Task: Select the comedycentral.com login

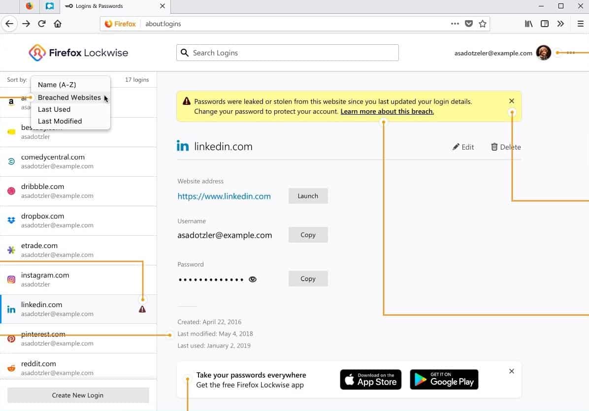Action: 78,161
